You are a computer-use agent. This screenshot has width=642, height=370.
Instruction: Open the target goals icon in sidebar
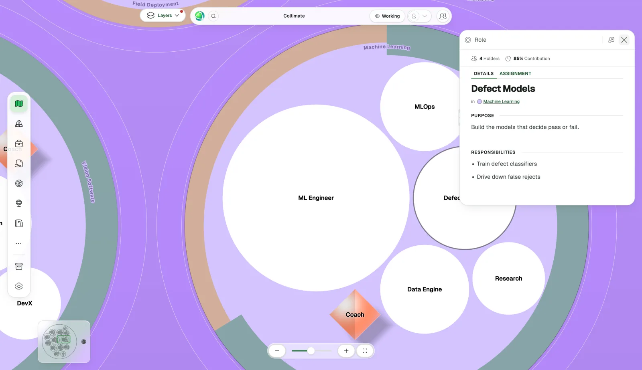(x=19, y=184)
